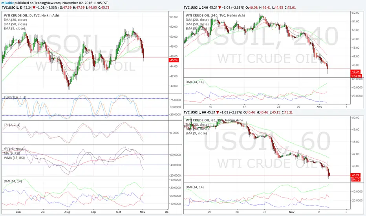Click the 30.0000 level on the daily DMI axis

[175, 188]
